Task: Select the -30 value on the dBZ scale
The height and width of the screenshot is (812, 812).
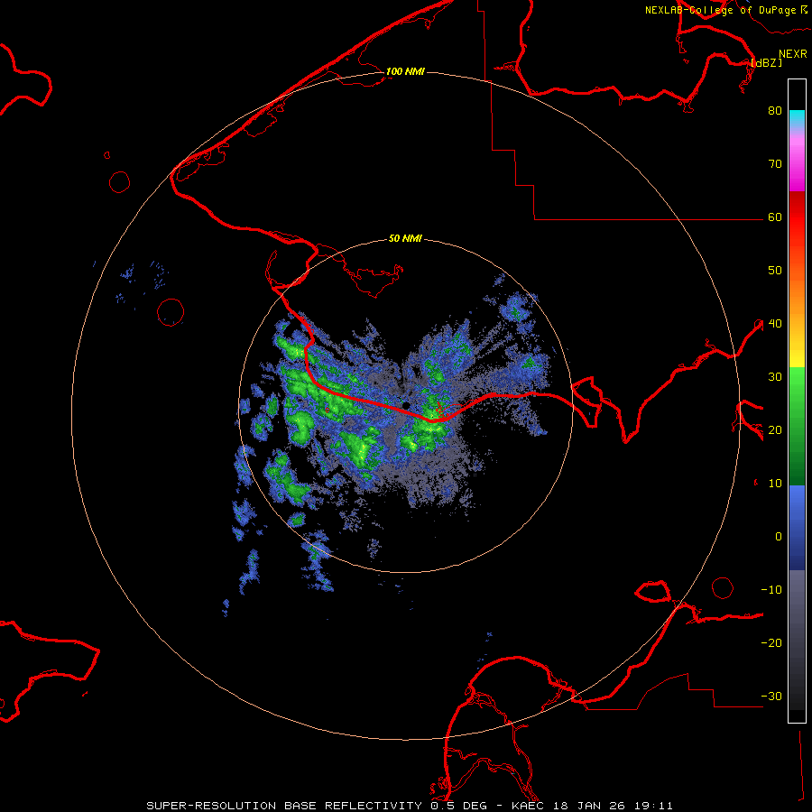Action: pos(771,697)
